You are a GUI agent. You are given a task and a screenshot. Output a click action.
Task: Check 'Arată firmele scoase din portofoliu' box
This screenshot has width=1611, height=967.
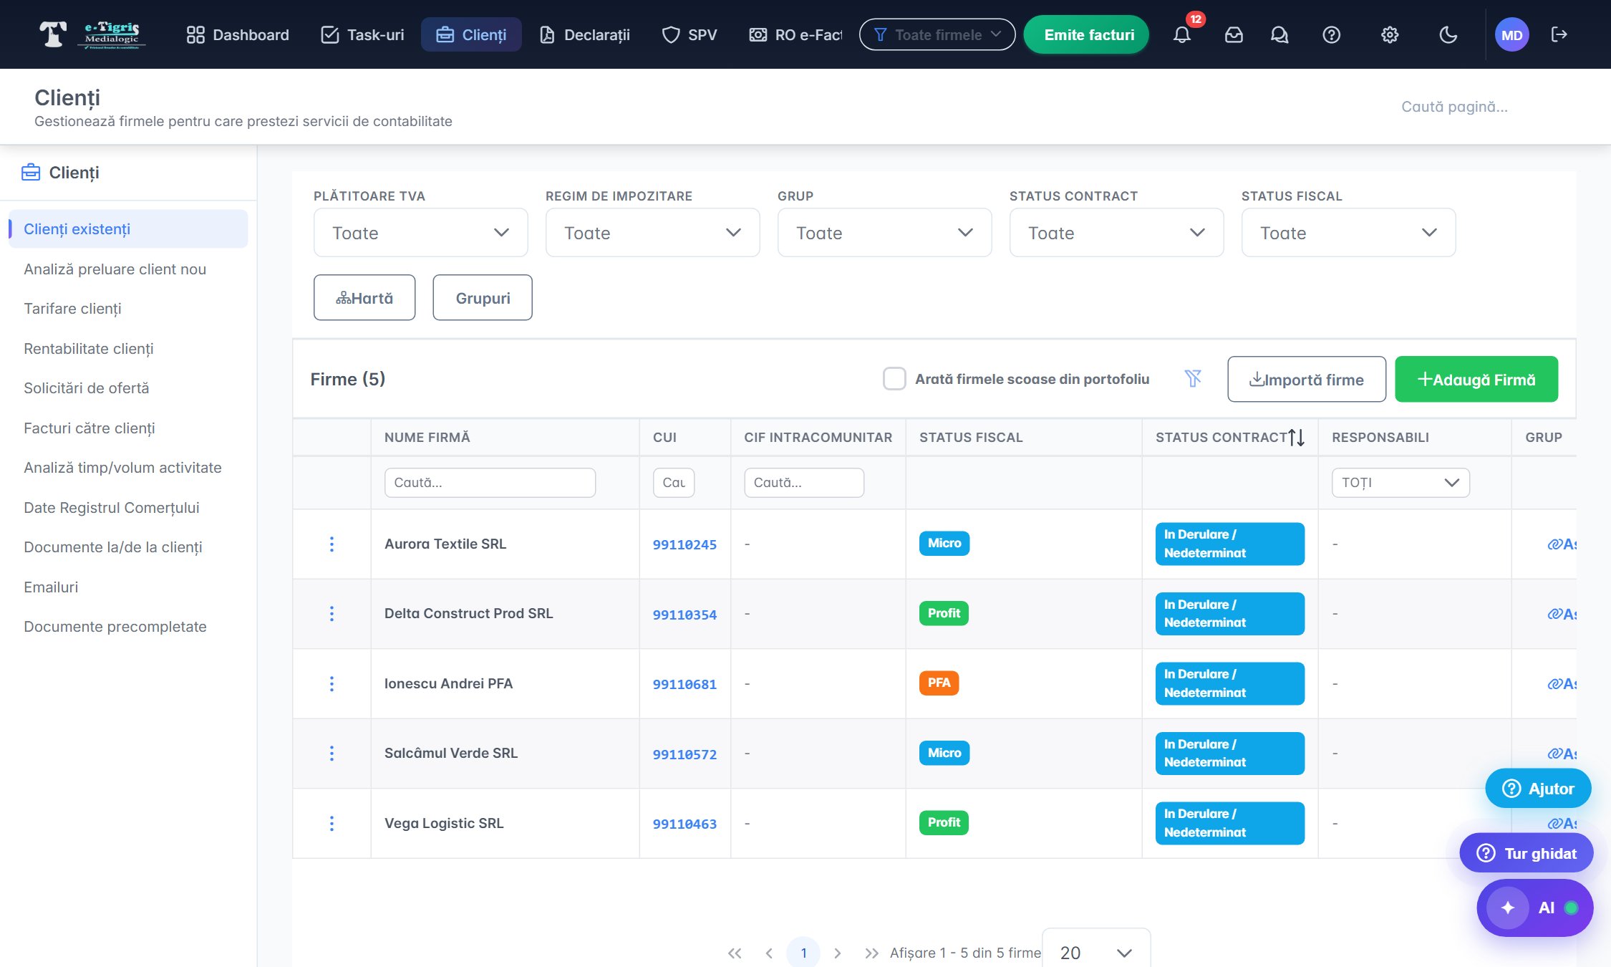point(894,378)
